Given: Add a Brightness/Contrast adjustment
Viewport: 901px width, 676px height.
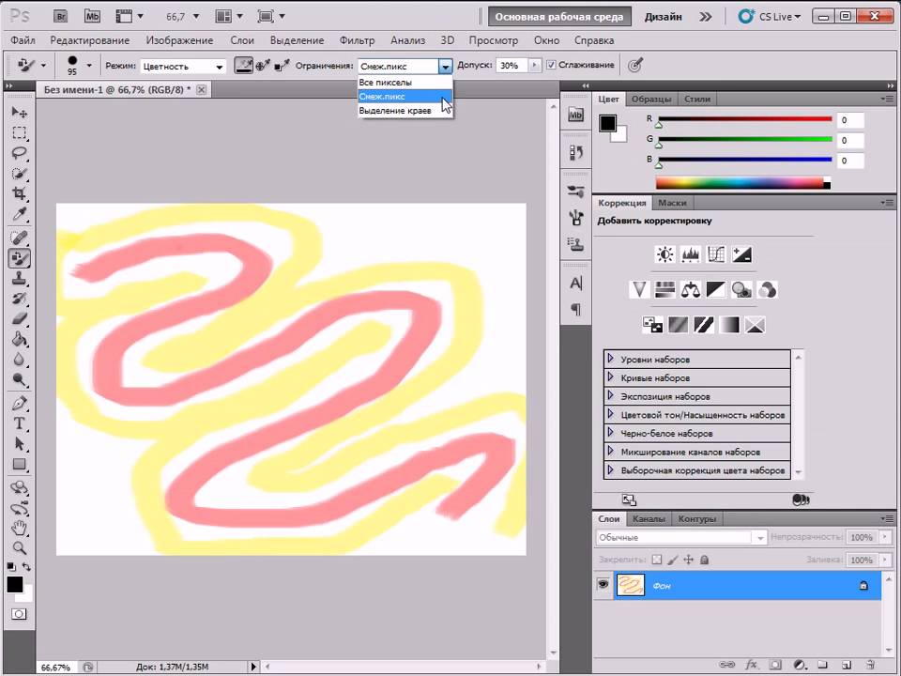Looking at the screenshot, I should pyautogui.click(x=665, y=254).
